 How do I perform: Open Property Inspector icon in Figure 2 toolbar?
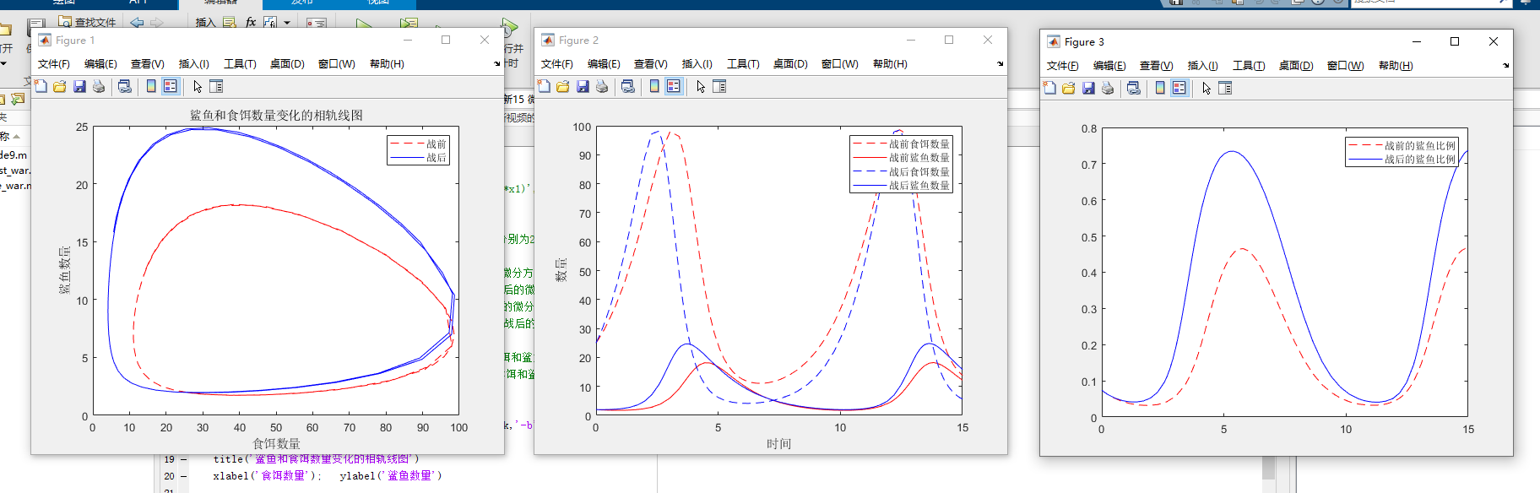[x=719, y=86]
